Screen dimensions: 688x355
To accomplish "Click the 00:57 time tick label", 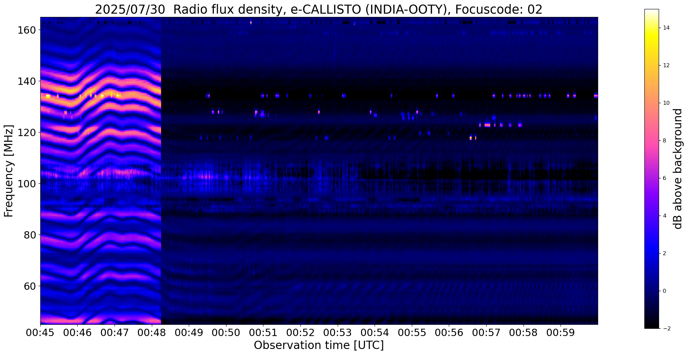I will coord(487,332).
